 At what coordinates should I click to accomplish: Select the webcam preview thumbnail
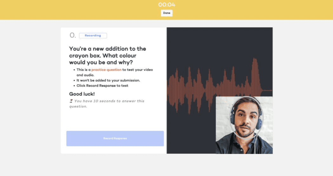(x=244, y=125)
